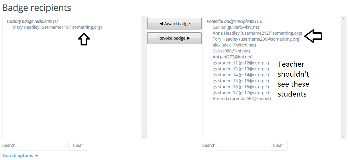Select Breanda (brenda240@kni.net) entry
350x160 pixels.
pyautogui.click(x=242, y=98)
